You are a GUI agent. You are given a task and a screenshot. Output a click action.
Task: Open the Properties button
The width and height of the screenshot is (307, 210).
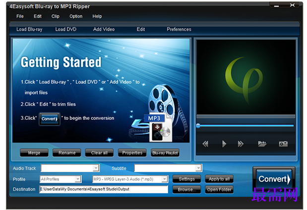pos(132,153)
